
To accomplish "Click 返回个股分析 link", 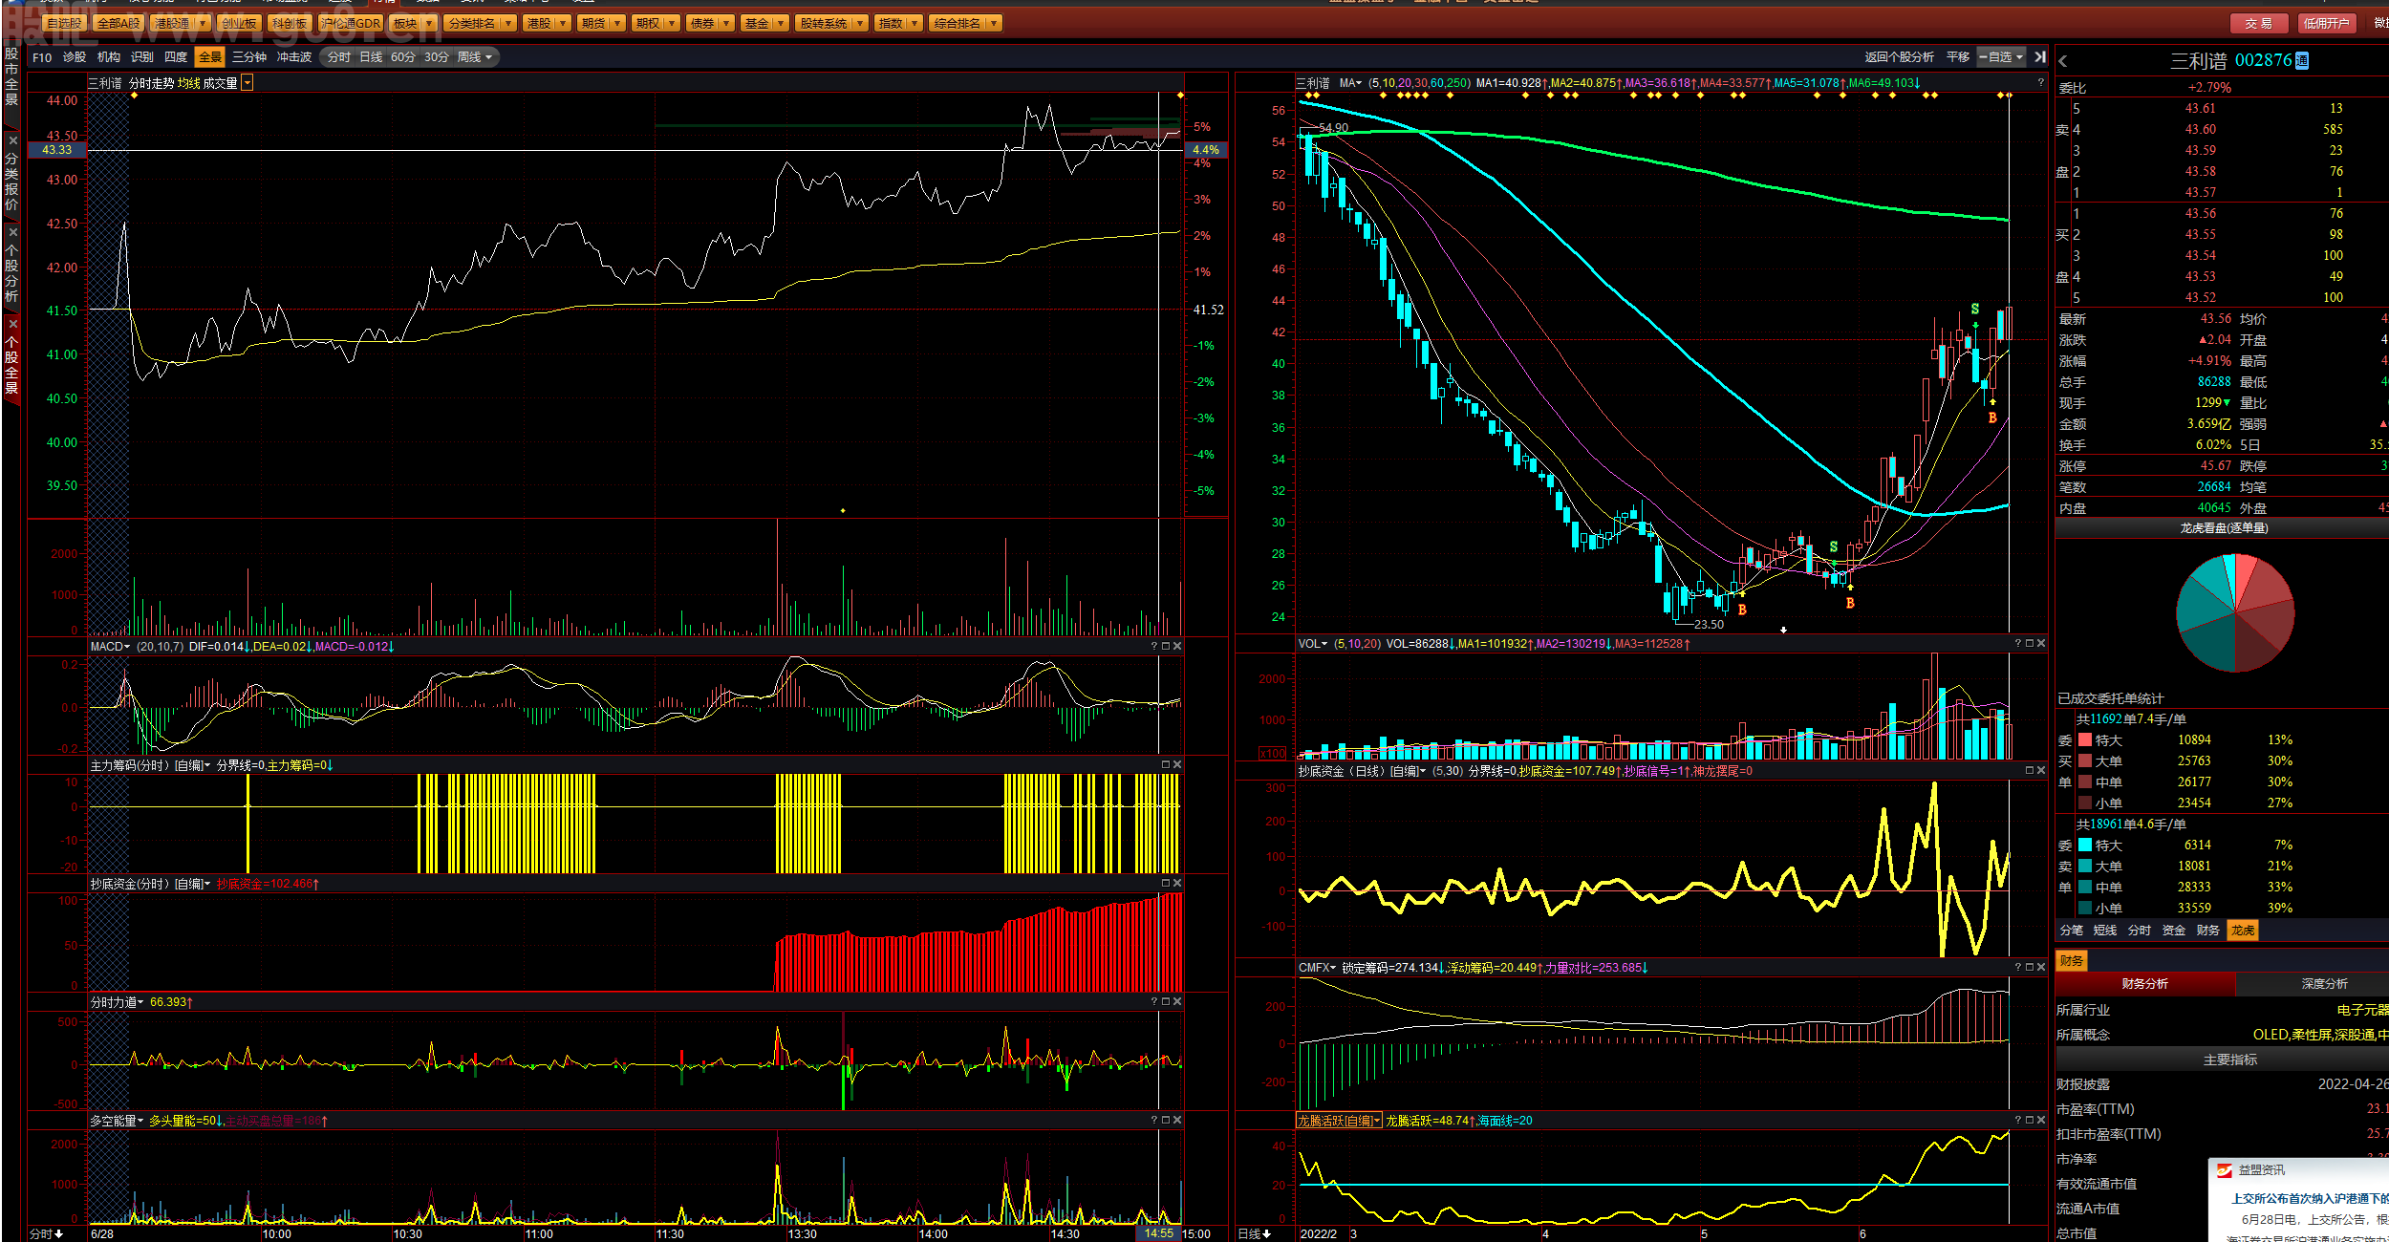I will (1899, 57).
